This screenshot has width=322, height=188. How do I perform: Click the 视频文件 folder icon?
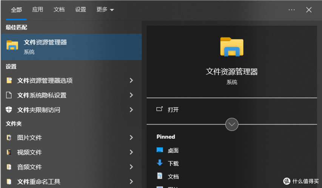click(9, 152)
